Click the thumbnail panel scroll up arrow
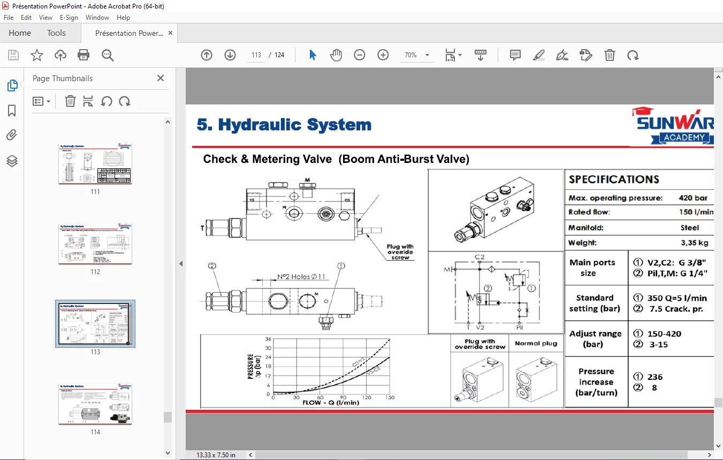The width and height of the screenshot is (723, 460). click(x=168, y=122)
